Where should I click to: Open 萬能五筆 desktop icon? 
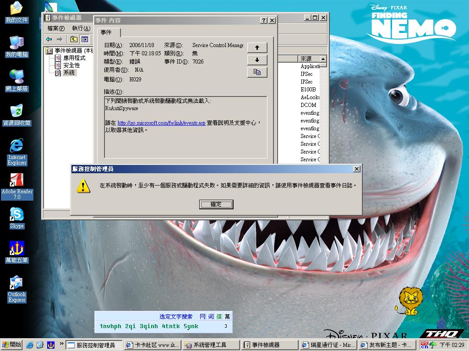click(17, 252)
